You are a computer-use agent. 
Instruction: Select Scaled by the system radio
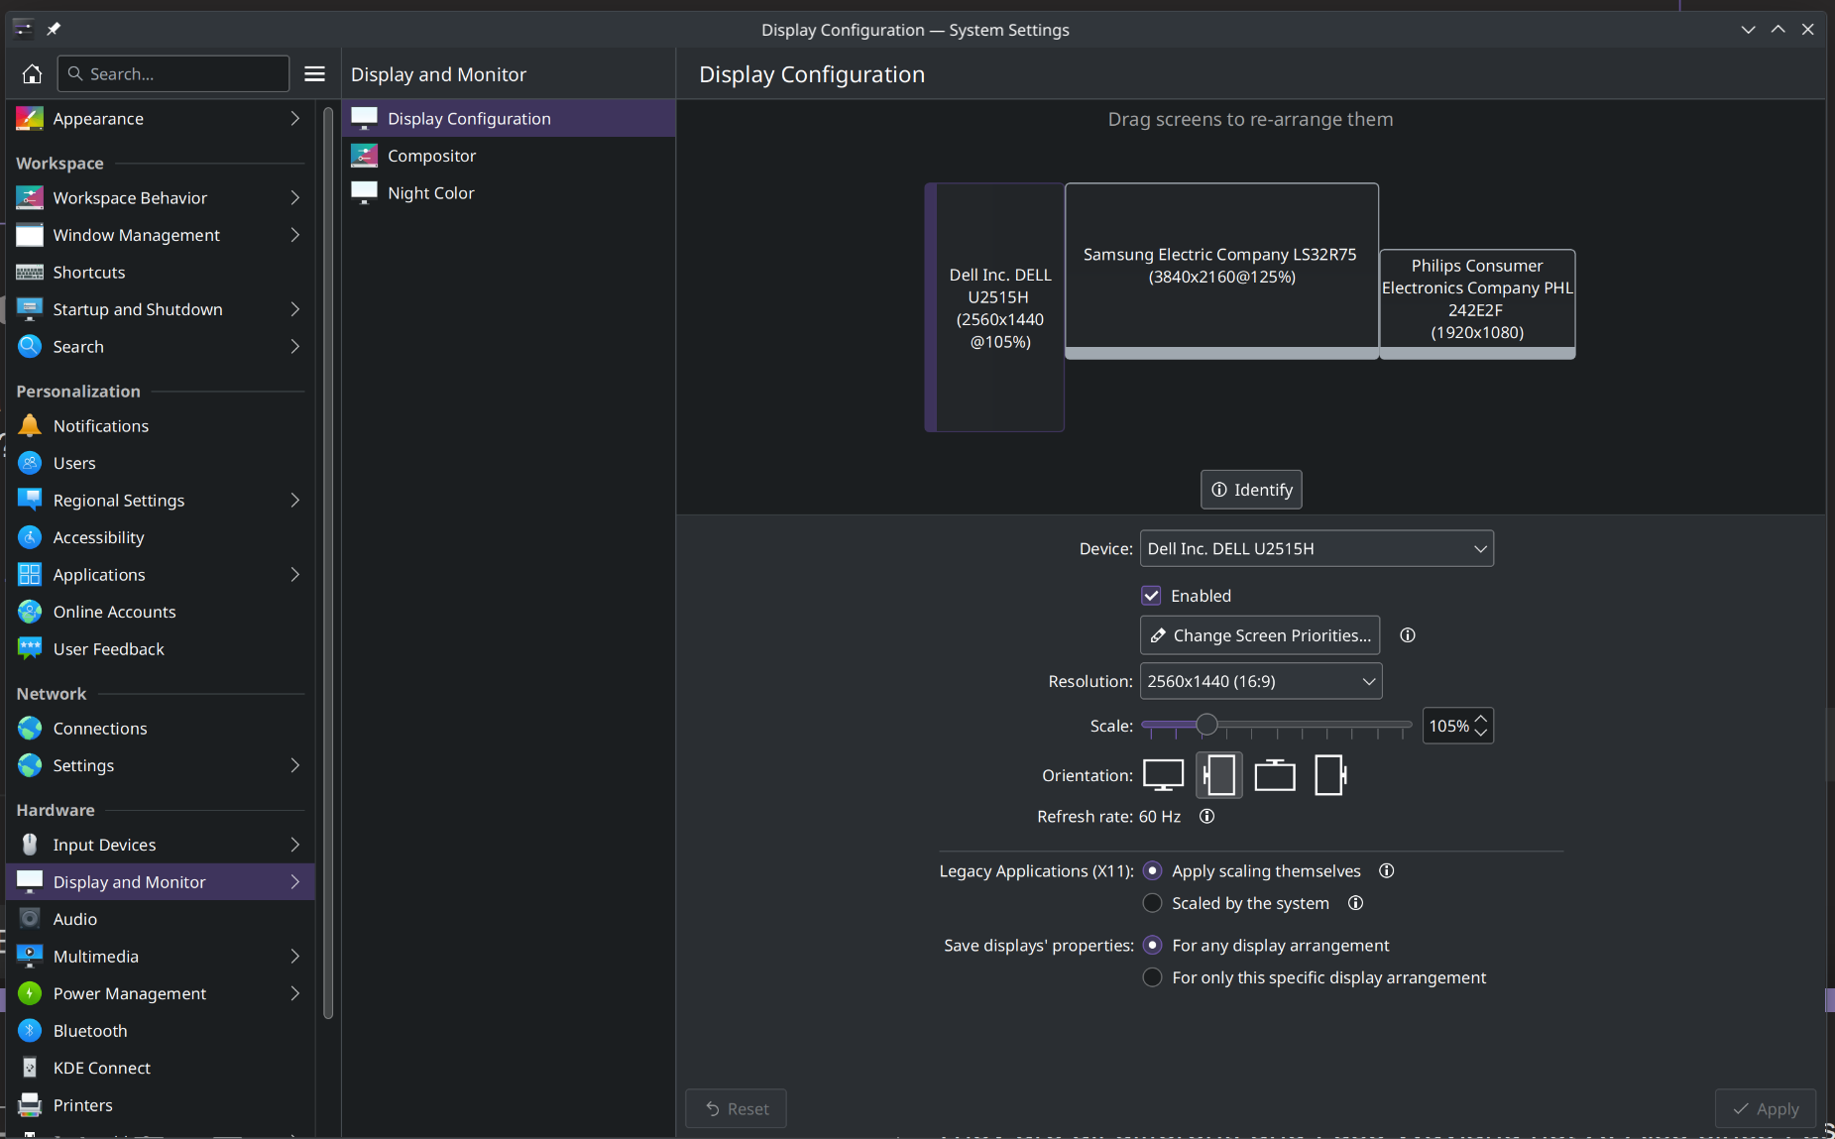(1152, 903)
